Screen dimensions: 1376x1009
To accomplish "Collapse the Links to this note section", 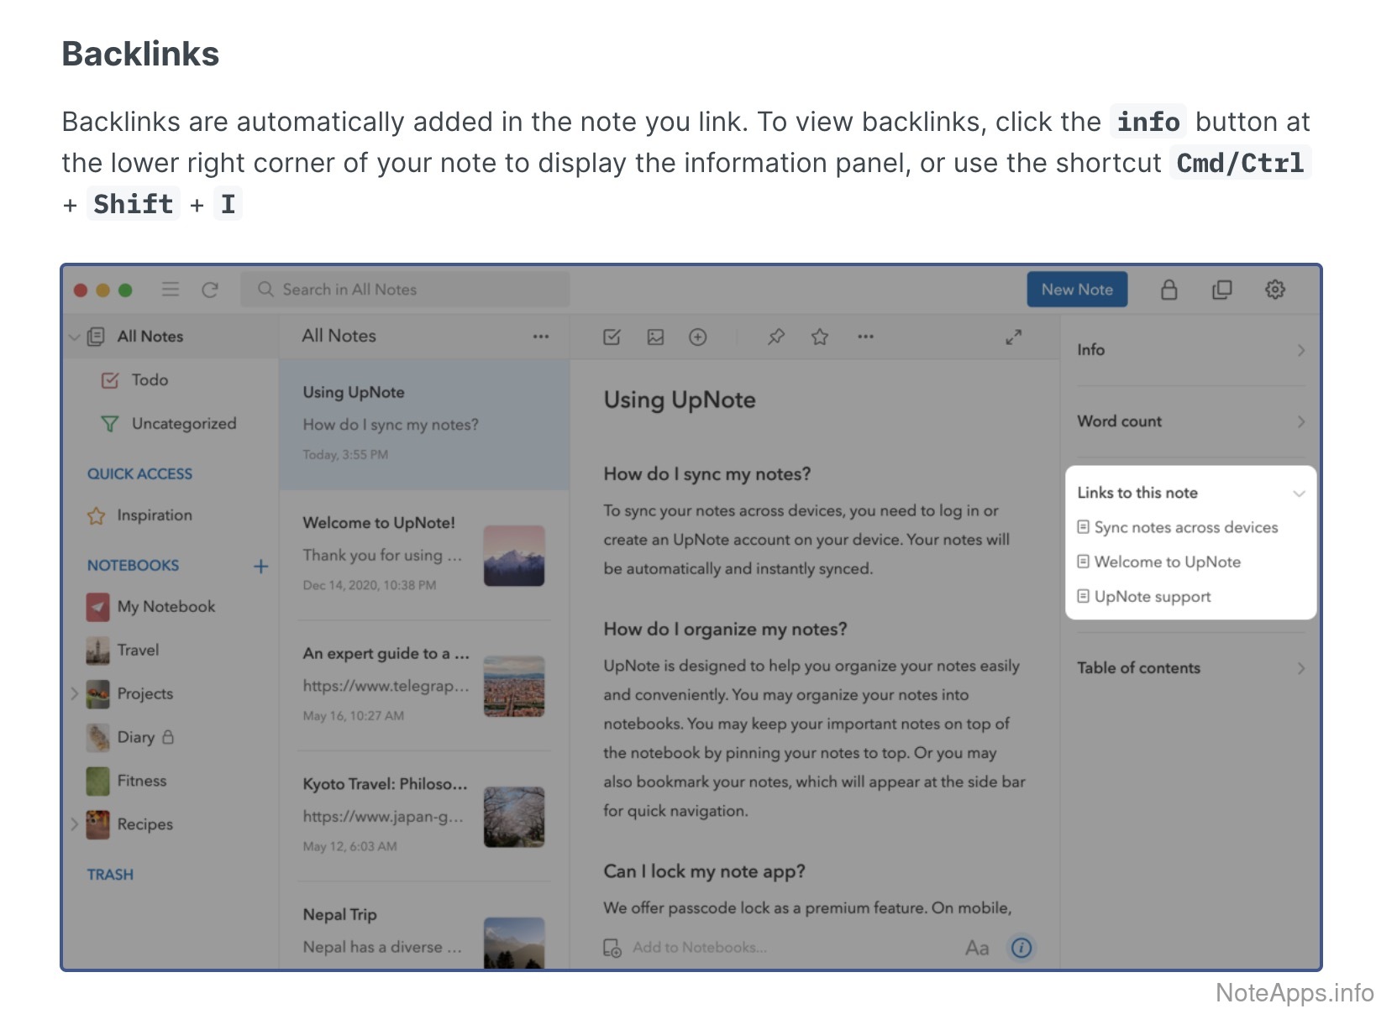I will (x=1299, y=494).
